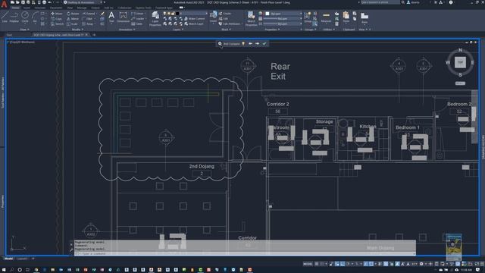Open the Draw panel expander
The image size is (485, 273).
tap(24, 30)
